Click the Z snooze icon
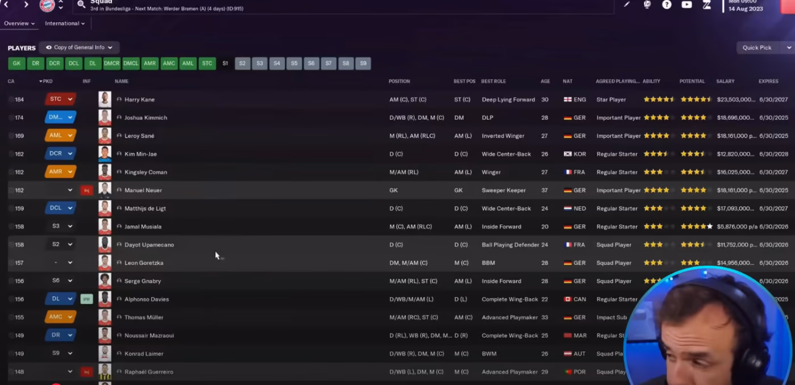The height and width of the screenshot is (385, 795). click(706, 5)
